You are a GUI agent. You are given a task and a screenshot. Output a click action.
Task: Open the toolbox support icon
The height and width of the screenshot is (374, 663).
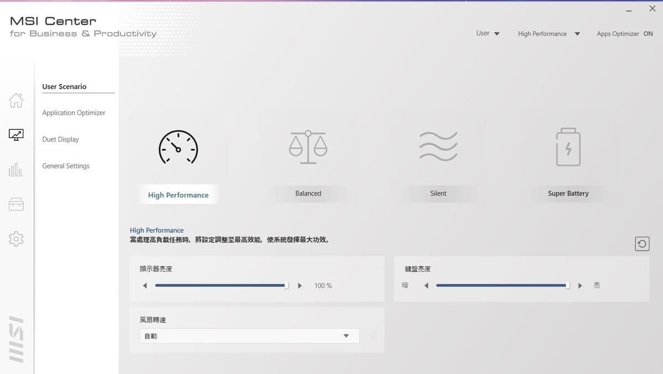point(16,204)
